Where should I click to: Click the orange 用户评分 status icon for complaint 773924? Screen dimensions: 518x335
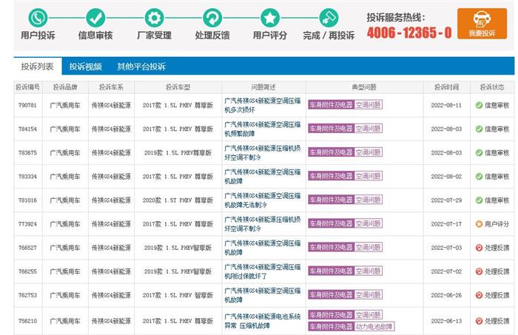(479, 224)
